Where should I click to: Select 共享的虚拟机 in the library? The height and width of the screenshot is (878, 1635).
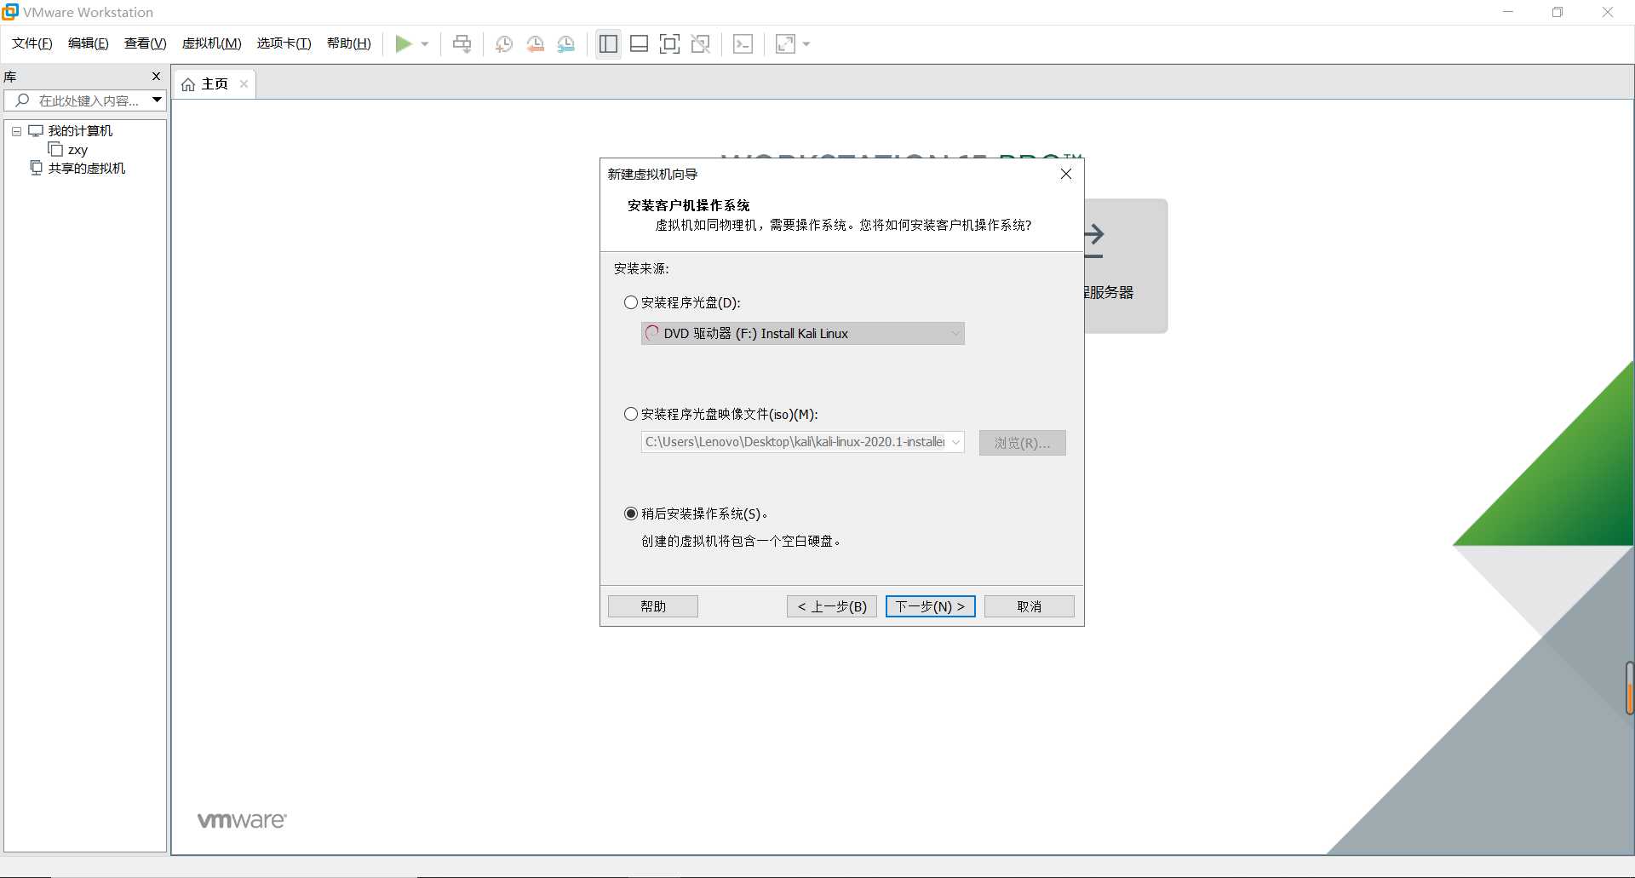point(86,169)
